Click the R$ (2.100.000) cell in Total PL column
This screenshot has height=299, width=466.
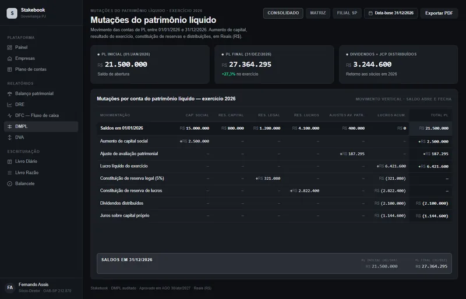coord(432,204)
